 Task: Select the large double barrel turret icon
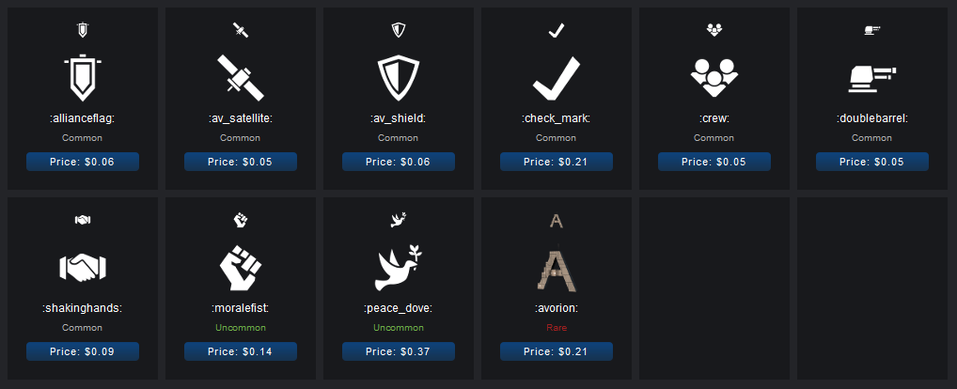point(871,78)
